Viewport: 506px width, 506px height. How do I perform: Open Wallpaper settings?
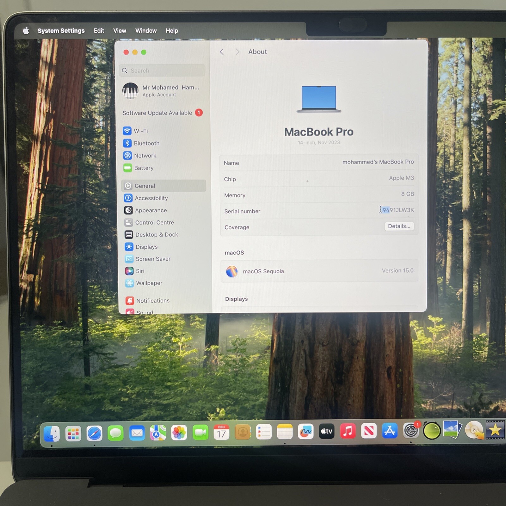[x=144, y=283]
